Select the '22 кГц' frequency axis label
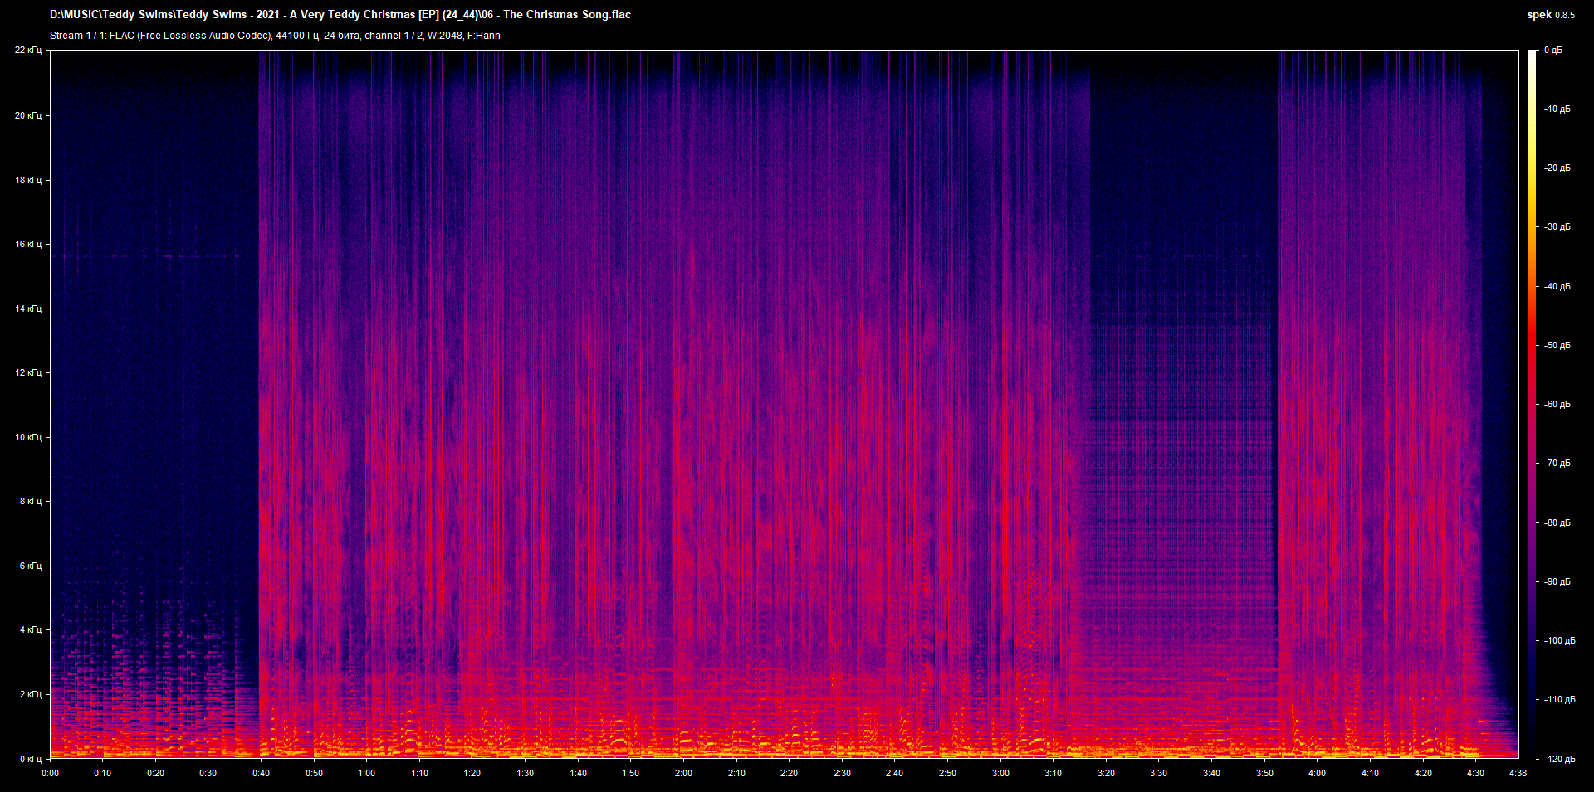The image size is (1594, 792). tap(28, 51)
